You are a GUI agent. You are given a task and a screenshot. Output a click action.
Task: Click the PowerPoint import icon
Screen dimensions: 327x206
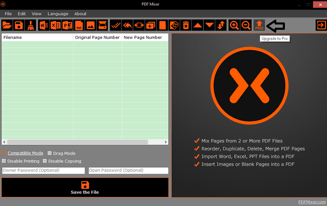click(67, 25)
